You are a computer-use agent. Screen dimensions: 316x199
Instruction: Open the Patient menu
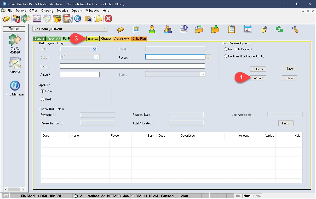[x=21, y=11]
